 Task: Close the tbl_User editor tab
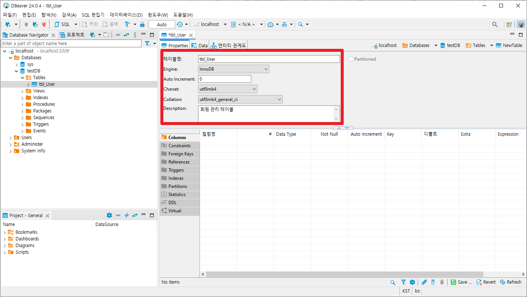[x=191, y=35]
